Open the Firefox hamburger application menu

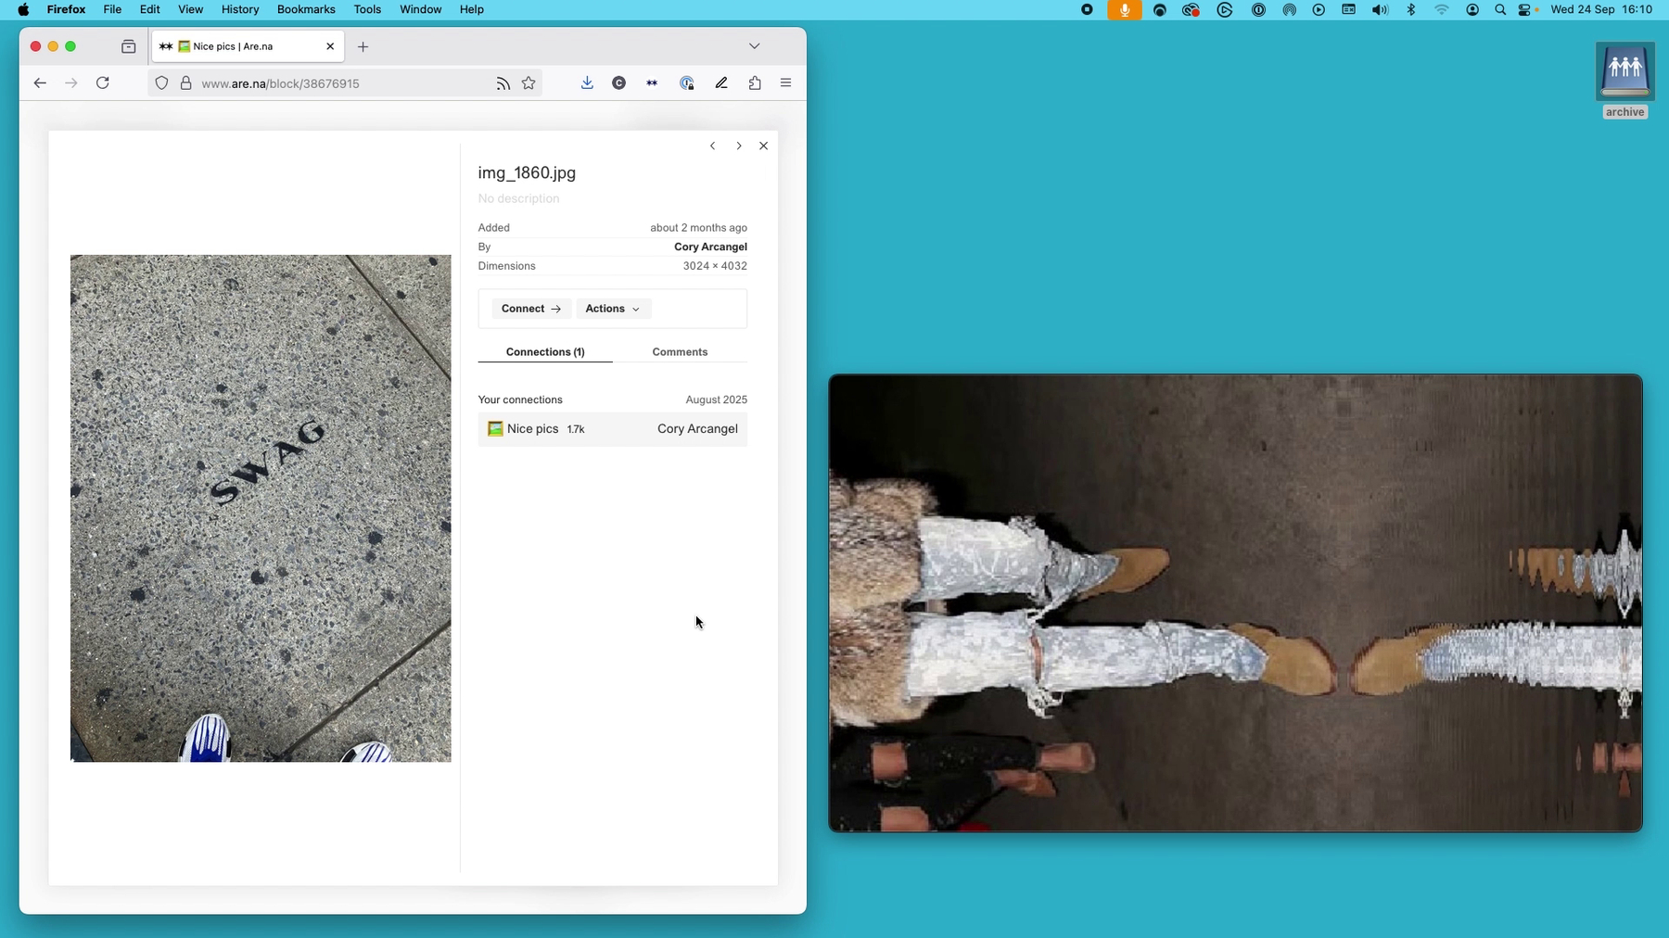point(785,83)
